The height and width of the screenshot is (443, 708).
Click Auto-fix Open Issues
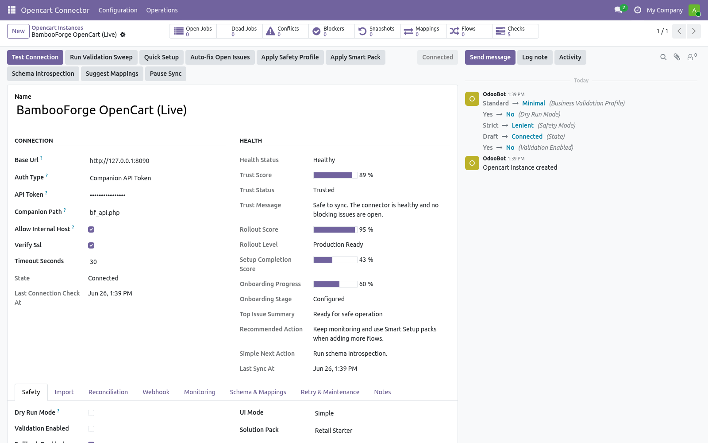(x=220, y=57)
